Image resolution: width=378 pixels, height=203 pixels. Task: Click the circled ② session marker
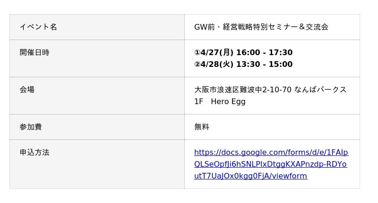[197, 64]
